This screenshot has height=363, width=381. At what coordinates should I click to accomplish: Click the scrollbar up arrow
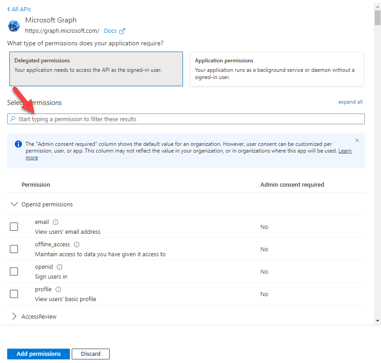(377, 7)
